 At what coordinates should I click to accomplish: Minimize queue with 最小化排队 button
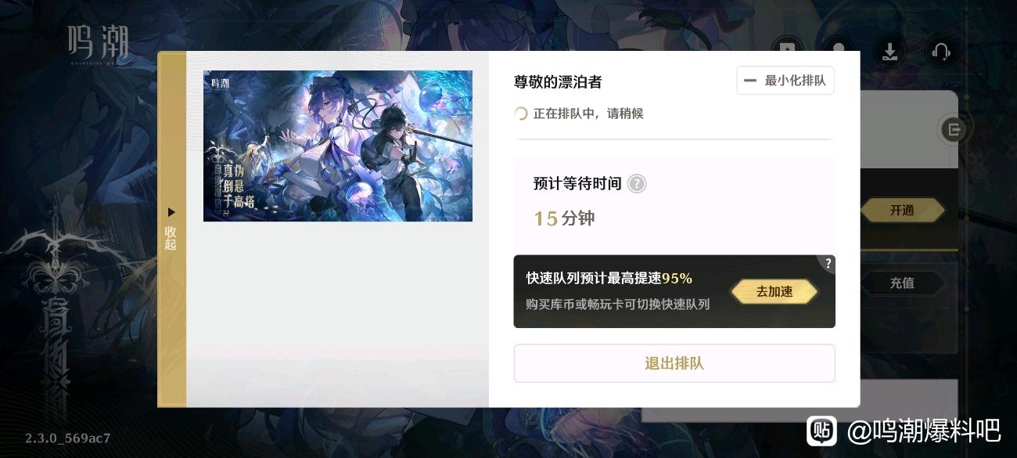[x=785, y=81]
